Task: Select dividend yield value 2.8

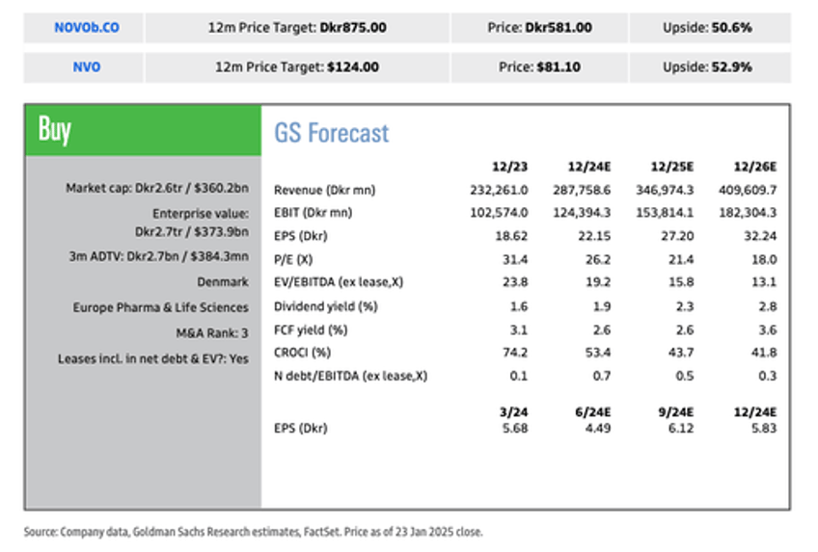Action: (x=768, y=306)
